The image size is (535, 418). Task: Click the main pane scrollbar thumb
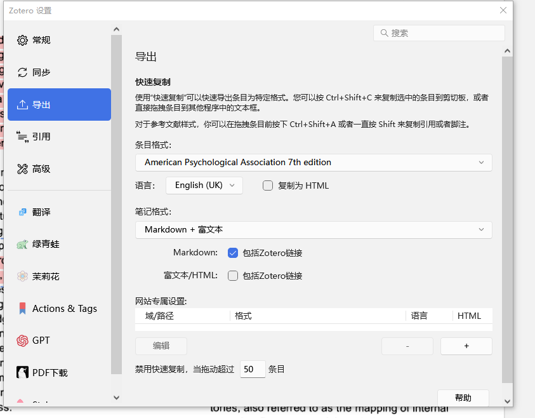507,220
